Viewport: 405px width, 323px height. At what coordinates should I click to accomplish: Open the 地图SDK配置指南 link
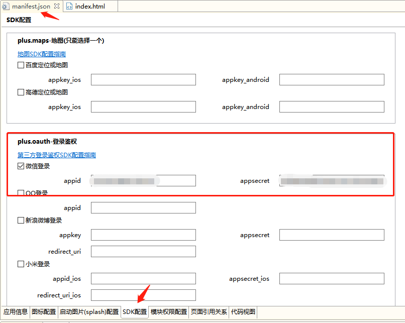pos(41,54)
